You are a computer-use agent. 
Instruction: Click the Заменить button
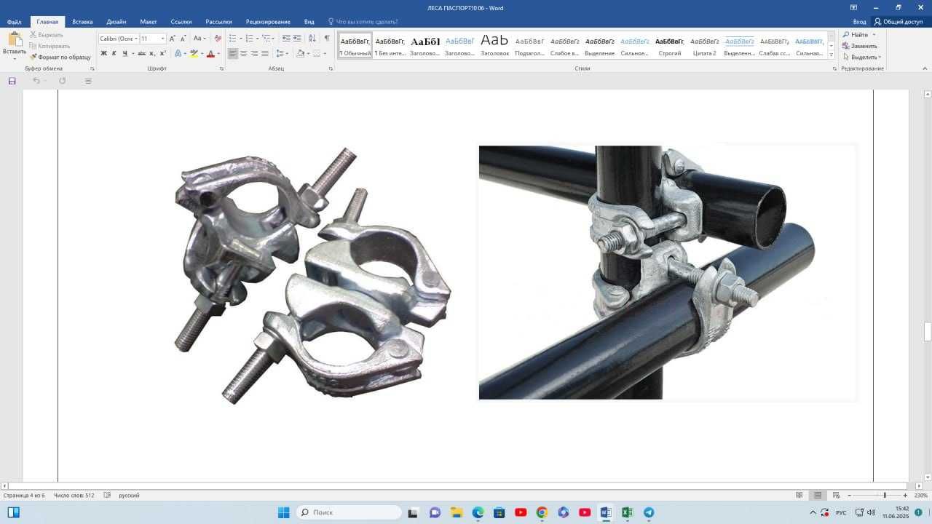pos(860,46)
